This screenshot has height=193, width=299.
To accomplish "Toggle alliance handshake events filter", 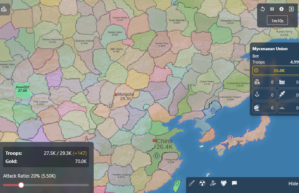I will [x=223, y=183].
